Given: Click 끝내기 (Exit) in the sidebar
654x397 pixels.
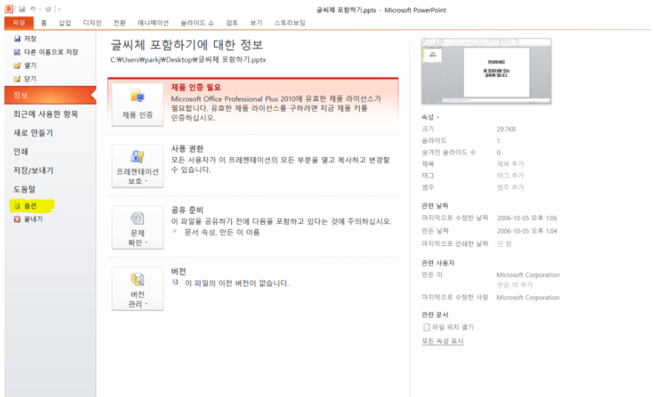Looking at the screenshot, I should [x=28, y=219].
